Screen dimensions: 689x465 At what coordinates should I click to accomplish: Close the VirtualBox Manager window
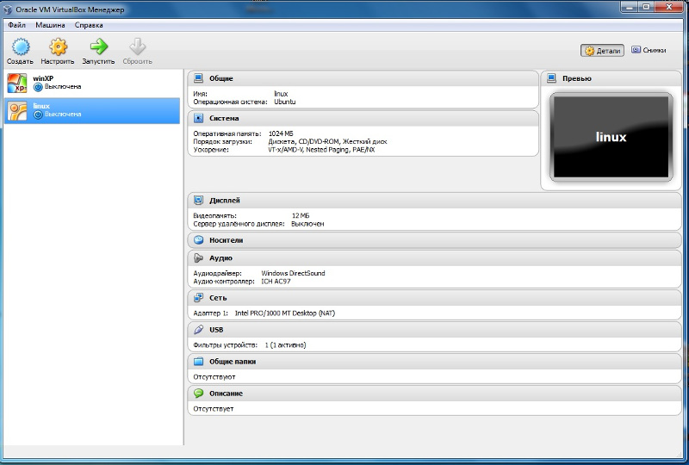(x=670, y=6)
